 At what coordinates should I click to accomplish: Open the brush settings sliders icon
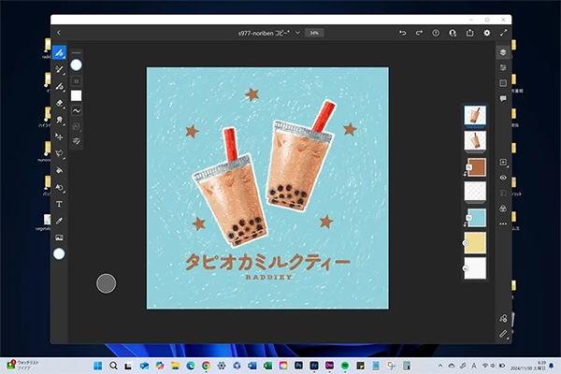click(x=77, y=141)
